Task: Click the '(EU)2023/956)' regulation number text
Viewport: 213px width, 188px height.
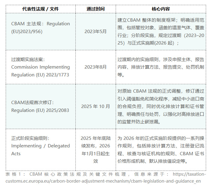Action: [27, 31]
